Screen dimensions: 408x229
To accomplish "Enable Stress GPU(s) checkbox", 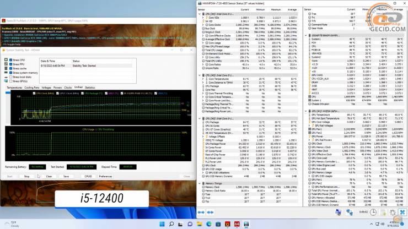I will point(10,81).
